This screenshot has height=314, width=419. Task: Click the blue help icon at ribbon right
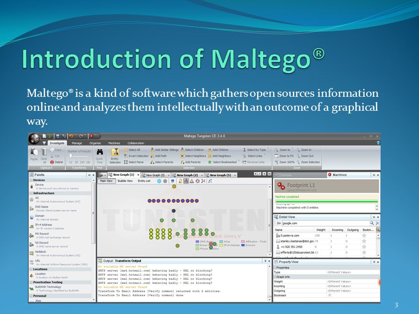pos(378,143)
